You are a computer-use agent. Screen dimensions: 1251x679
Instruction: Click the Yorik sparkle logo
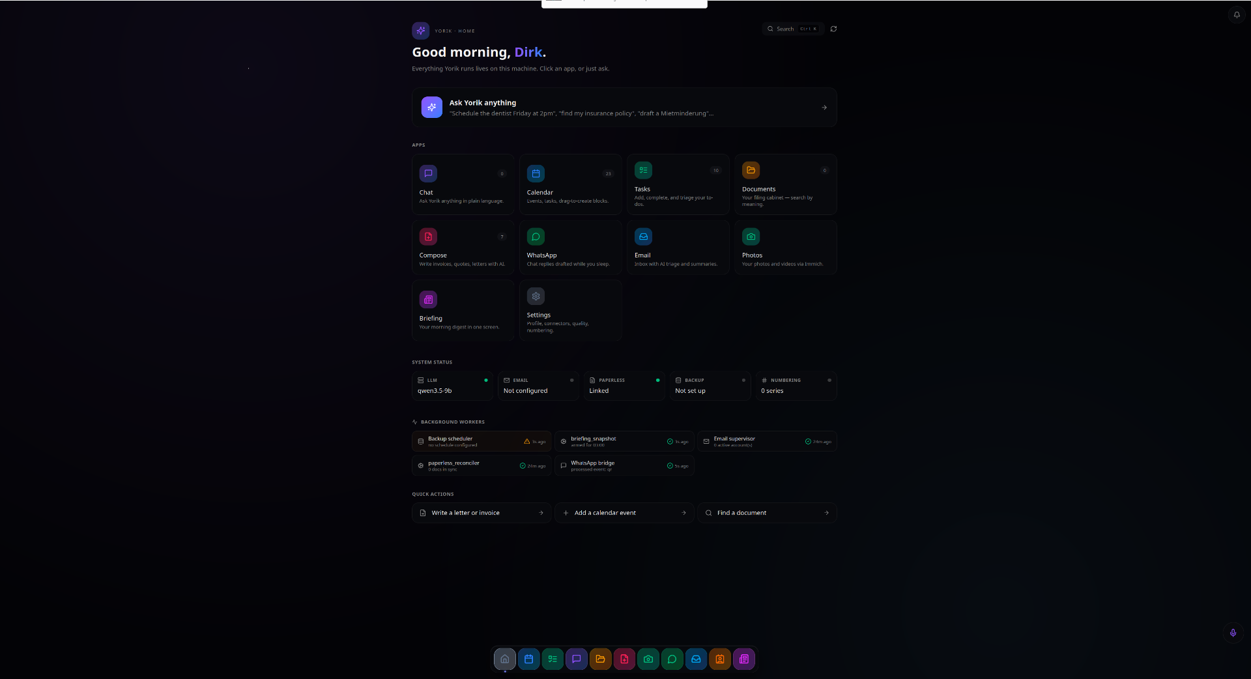coord(421,31)
